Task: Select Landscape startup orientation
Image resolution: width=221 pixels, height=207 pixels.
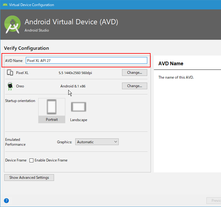Action: pos(79,110)
